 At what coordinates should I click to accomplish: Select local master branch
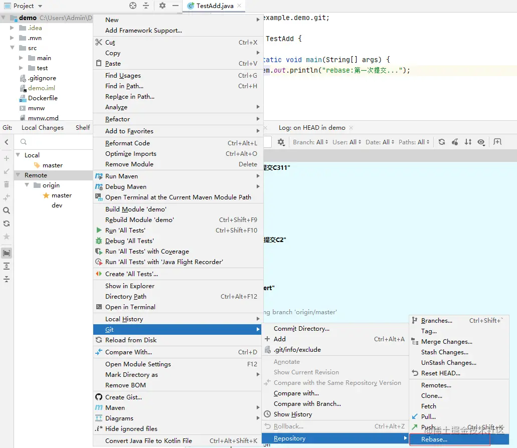pyautogui.click(x=53, y=165)
